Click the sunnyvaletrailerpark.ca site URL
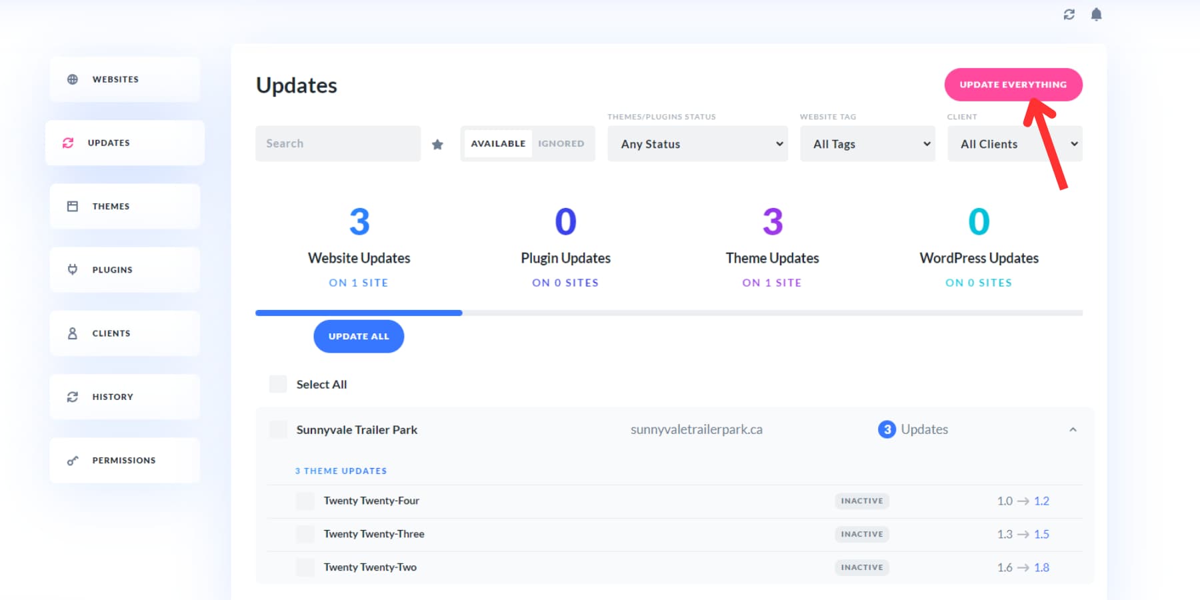This screenshot has width=1200, height=600. (x=697, y=429)
